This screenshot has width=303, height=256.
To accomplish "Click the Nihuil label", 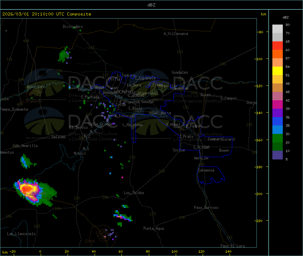I will 79,153.
